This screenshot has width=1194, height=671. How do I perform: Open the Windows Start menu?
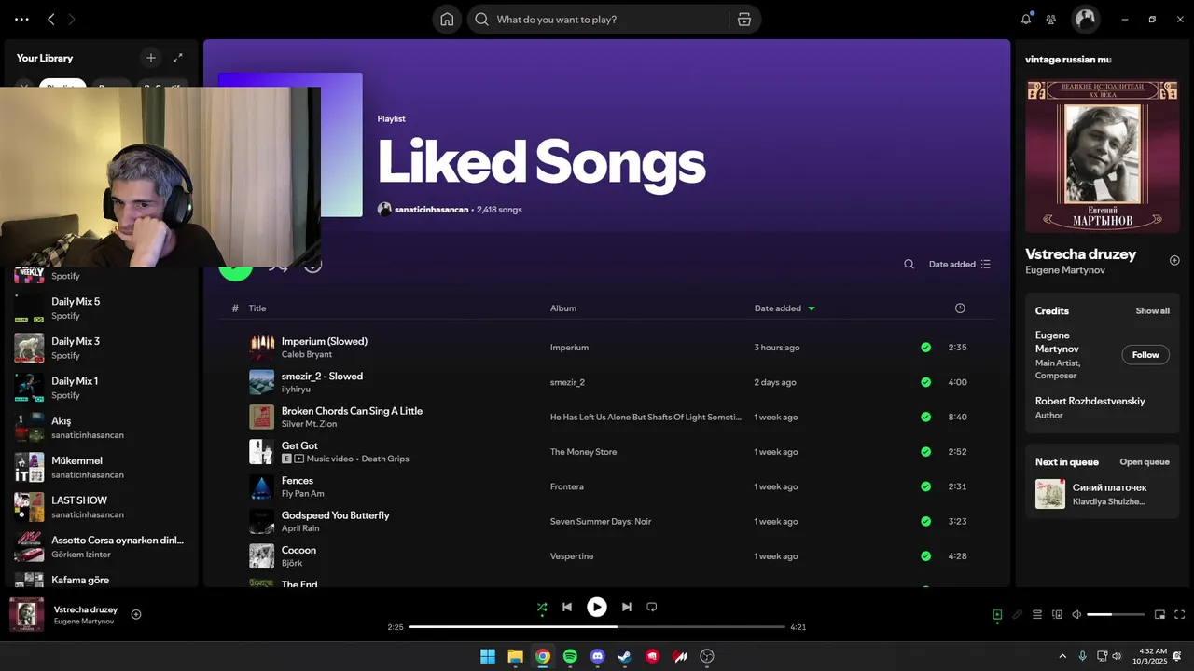pos(488,656)
